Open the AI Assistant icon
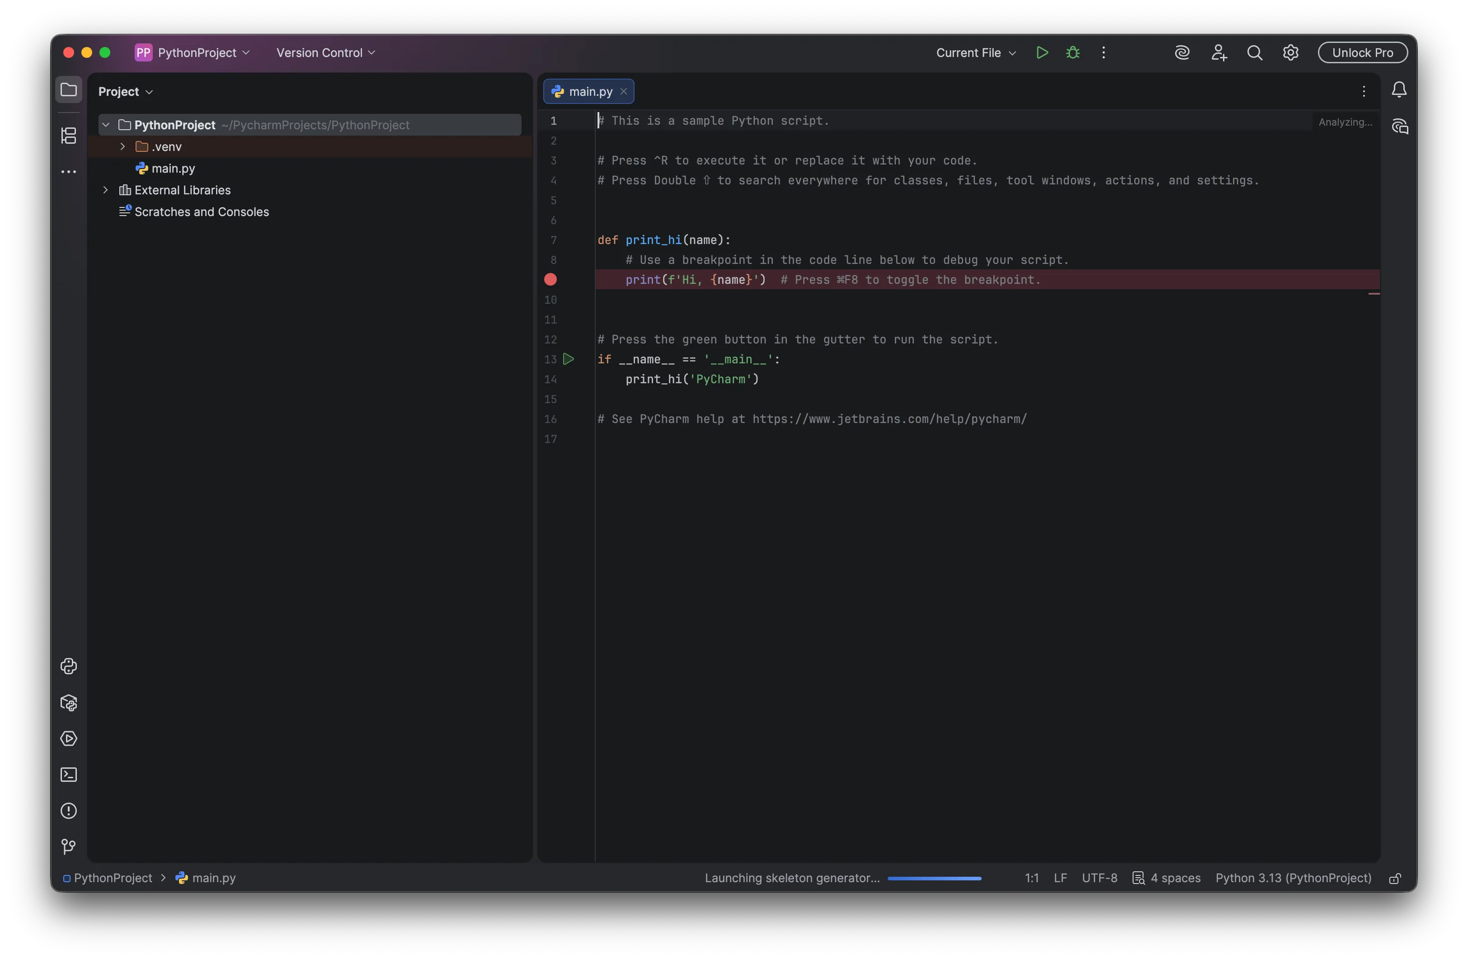 click(x=1182, y=53)
